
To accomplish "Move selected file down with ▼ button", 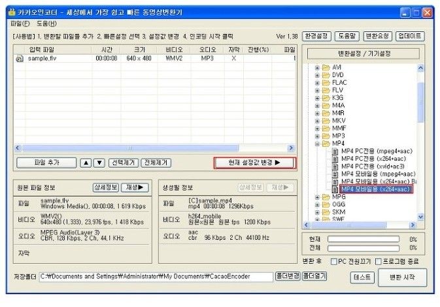I will point(99,163).
